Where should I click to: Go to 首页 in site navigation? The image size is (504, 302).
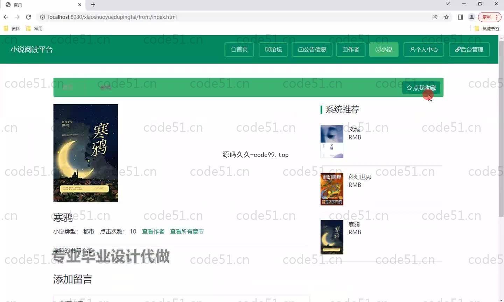[x=239, y=49]
